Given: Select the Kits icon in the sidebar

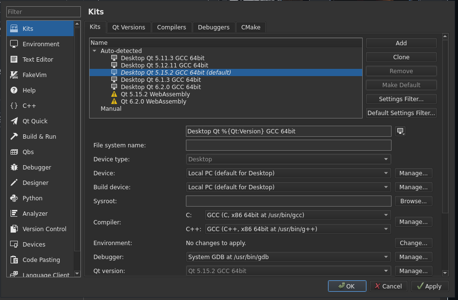Looking at the screenshot, I should tap(14, 28).
